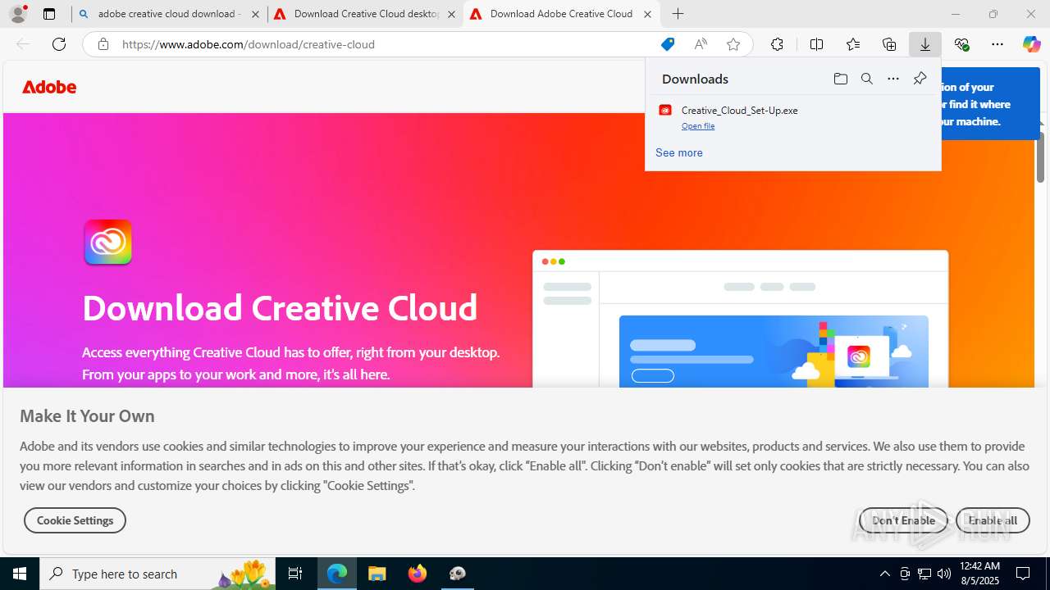1050x590 pixels.
Task: Click the 'Download Creative Cloud' heading
Action: 280,307
